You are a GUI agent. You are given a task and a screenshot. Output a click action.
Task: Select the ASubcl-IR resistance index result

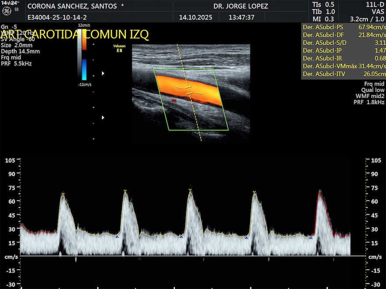click(343, 59)
